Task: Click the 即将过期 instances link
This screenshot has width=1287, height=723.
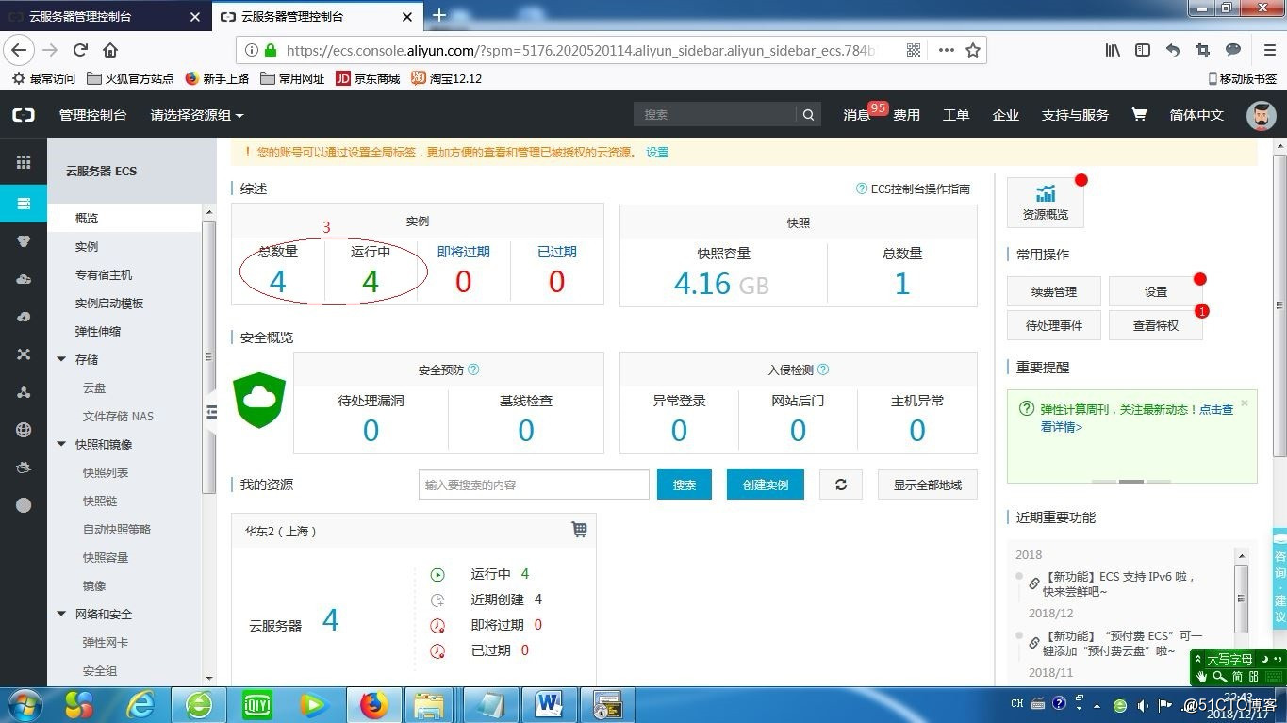Action: click(463, 252)
